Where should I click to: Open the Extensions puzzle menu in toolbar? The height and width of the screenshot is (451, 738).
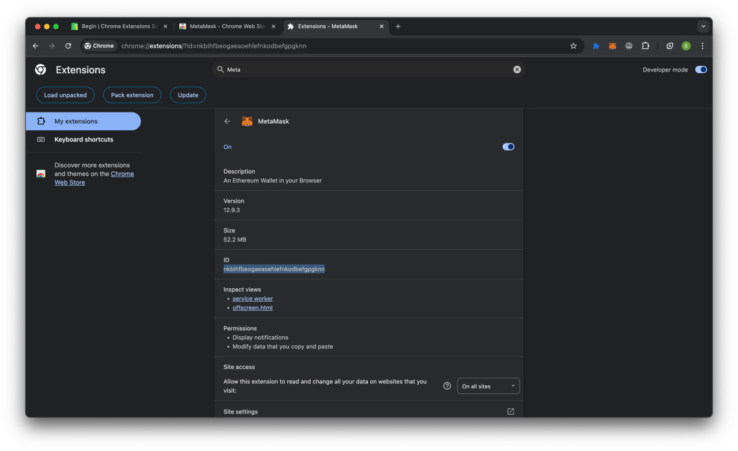click(645, 46)
